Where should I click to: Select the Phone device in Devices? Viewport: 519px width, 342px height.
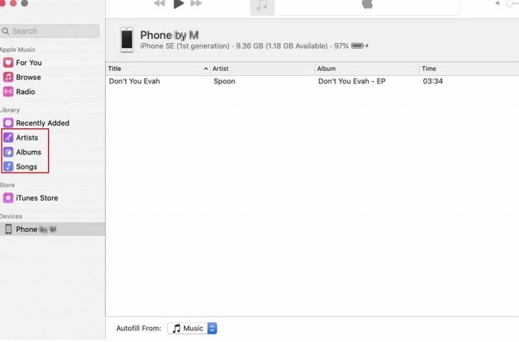[x=53, y=229]
